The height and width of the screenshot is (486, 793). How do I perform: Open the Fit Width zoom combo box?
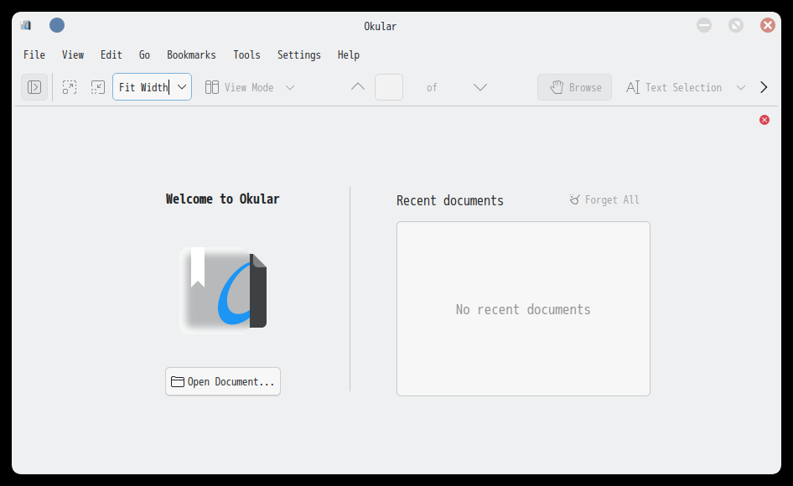[x=152, y=87]
